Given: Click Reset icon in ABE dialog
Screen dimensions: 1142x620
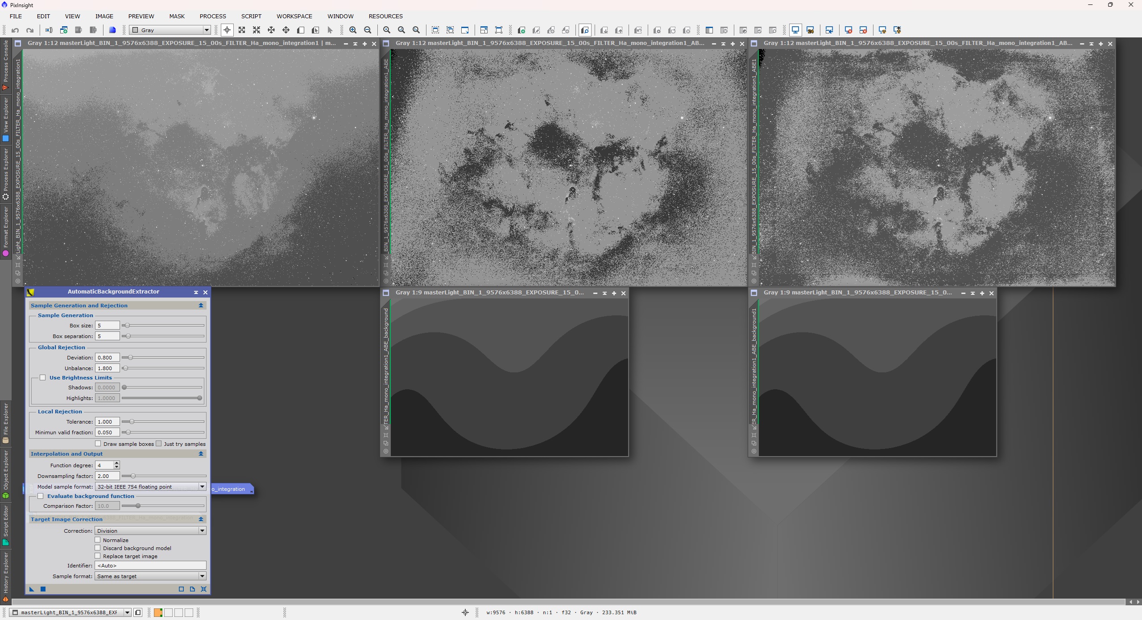Looking at the screenshot, I should (203, 589).
